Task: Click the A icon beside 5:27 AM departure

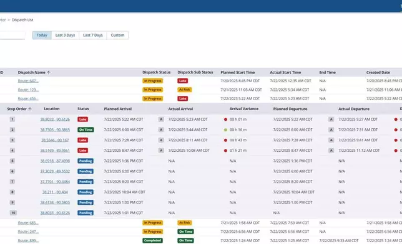Action: [331, 120]
